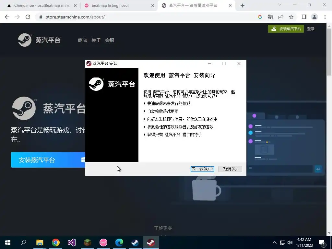The height and width of the screenshot is (249, 332).
Task: Show hidden system tray icons
Action: tap(274, 243)
